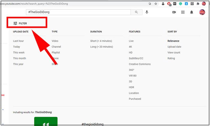This screenshot has width=210, height=126.
Task: Enable Subtitles/CC feature filter
Action: [136, 58]
